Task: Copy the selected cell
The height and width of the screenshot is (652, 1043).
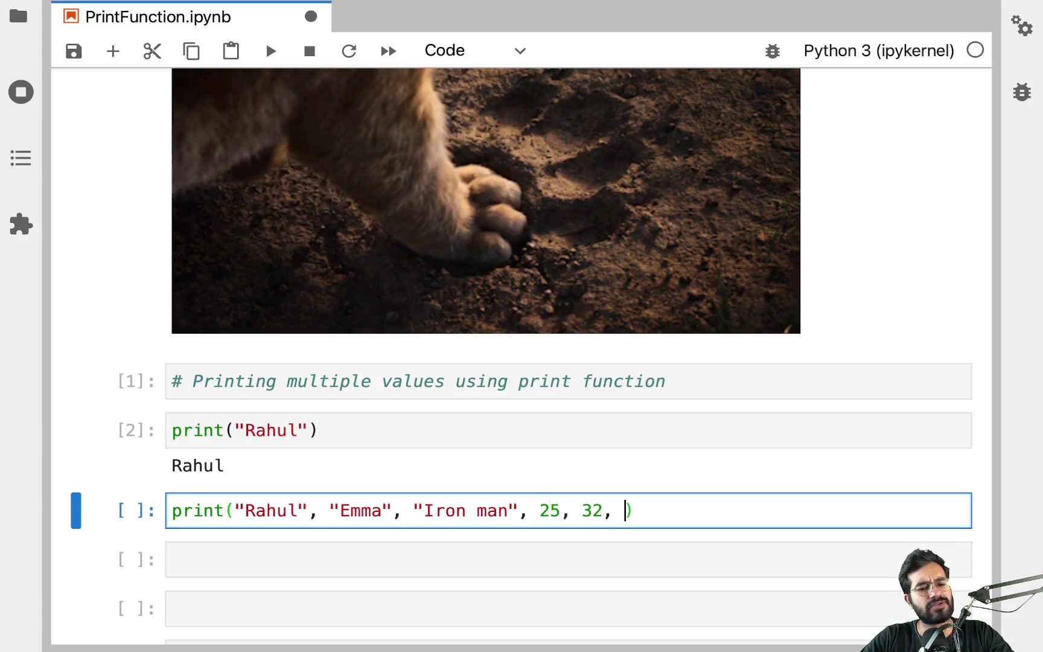Action: (x=191, y=51)
